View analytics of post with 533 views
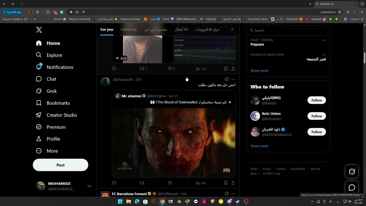The width and height of the screenshot is (366, 206). 201,69
